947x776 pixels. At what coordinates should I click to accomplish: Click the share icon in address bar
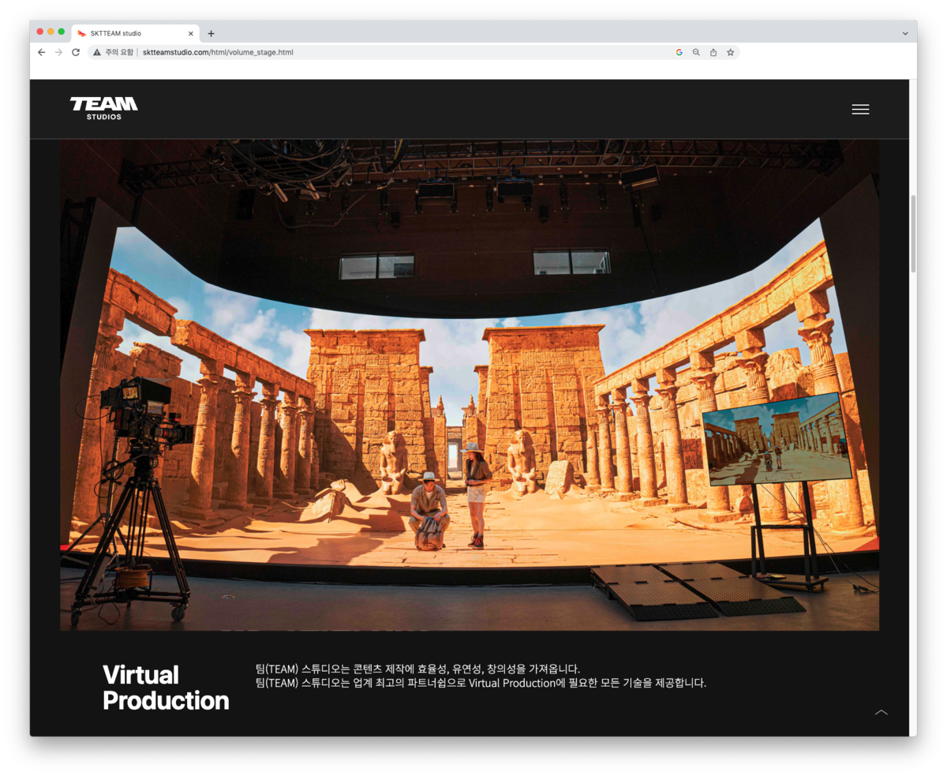coord(713,52)
